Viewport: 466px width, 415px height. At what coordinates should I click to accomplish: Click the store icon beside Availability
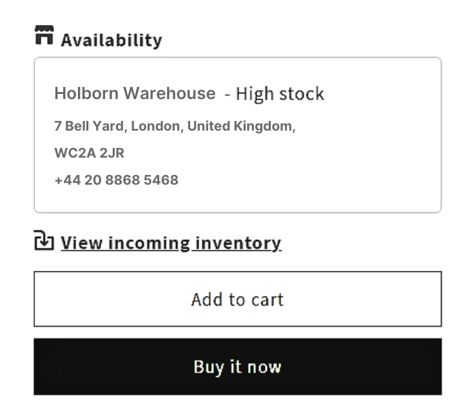point(44,35)
